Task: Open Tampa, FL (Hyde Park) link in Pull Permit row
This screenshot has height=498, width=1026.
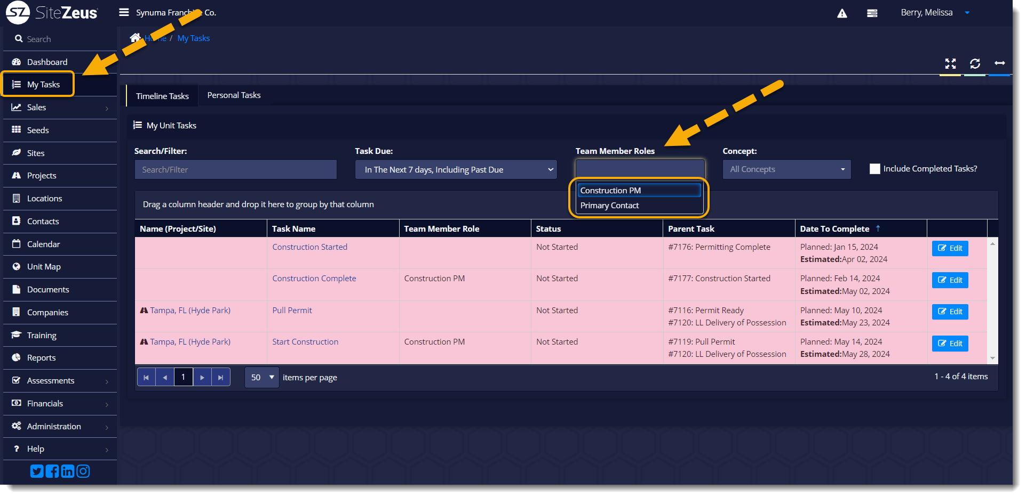Action: pos(190,311)
